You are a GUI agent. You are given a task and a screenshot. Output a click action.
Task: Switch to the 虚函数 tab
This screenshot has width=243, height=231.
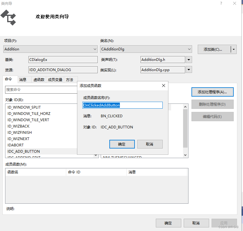39,79
